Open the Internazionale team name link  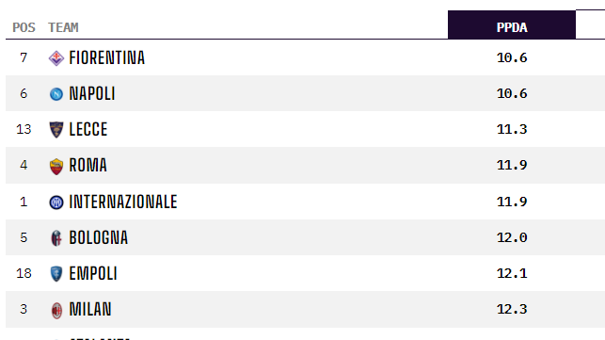coord(123,202)
